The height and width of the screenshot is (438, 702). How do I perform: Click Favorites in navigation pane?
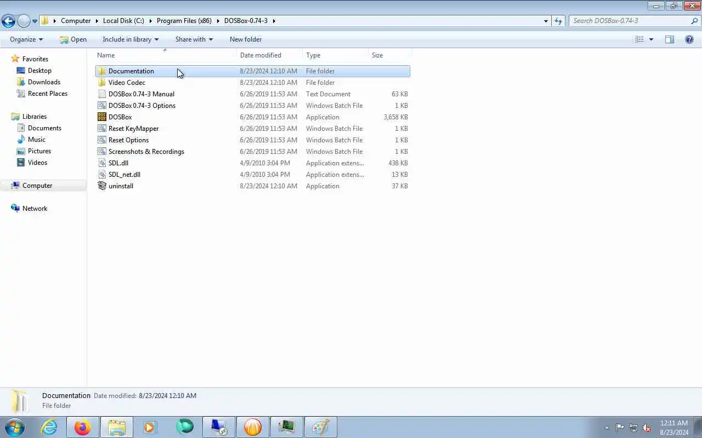pos(35,59)
